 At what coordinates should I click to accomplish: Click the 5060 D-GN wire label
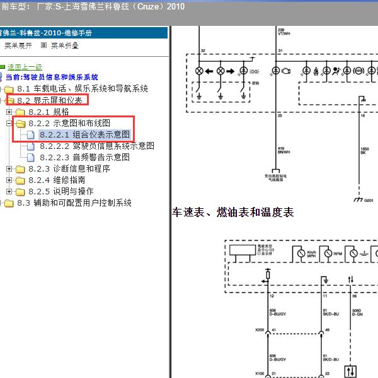click(357, 312)
